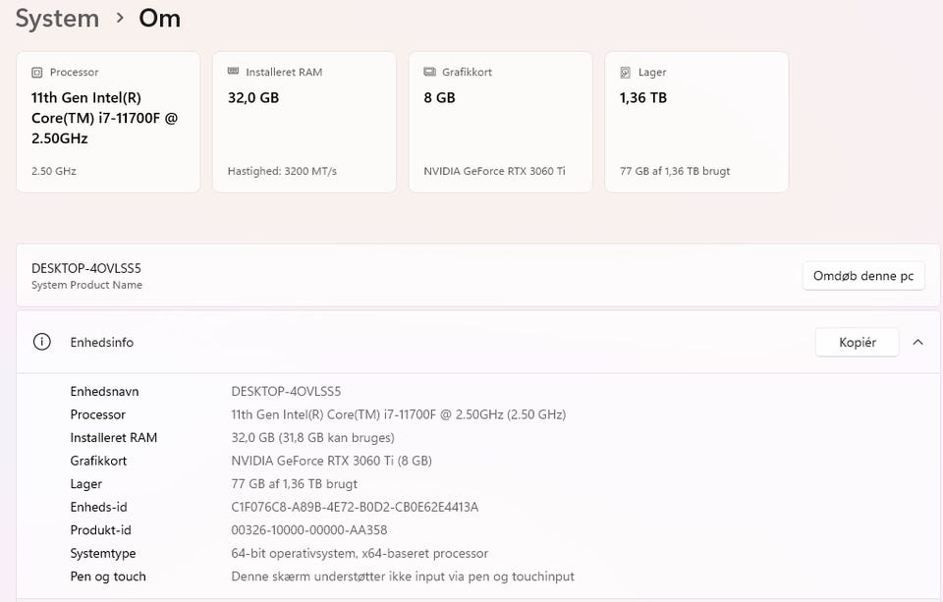Click the "8 GB" graphics memory heading

coord(439,97)
